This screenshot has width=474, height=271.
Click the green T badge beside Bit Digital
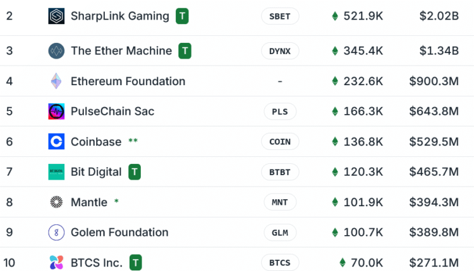(x=134, y=172)
